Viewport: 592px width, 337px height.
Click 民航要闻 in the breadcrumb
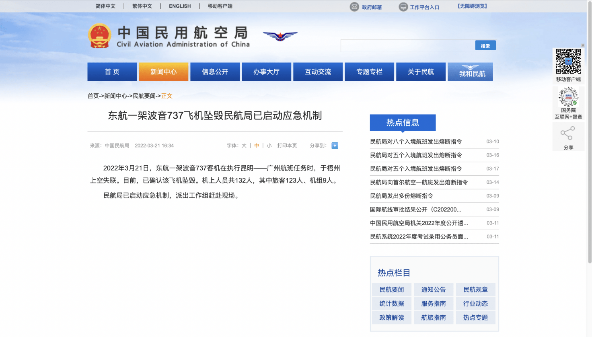pyautogui.click(x=144, y=96)
